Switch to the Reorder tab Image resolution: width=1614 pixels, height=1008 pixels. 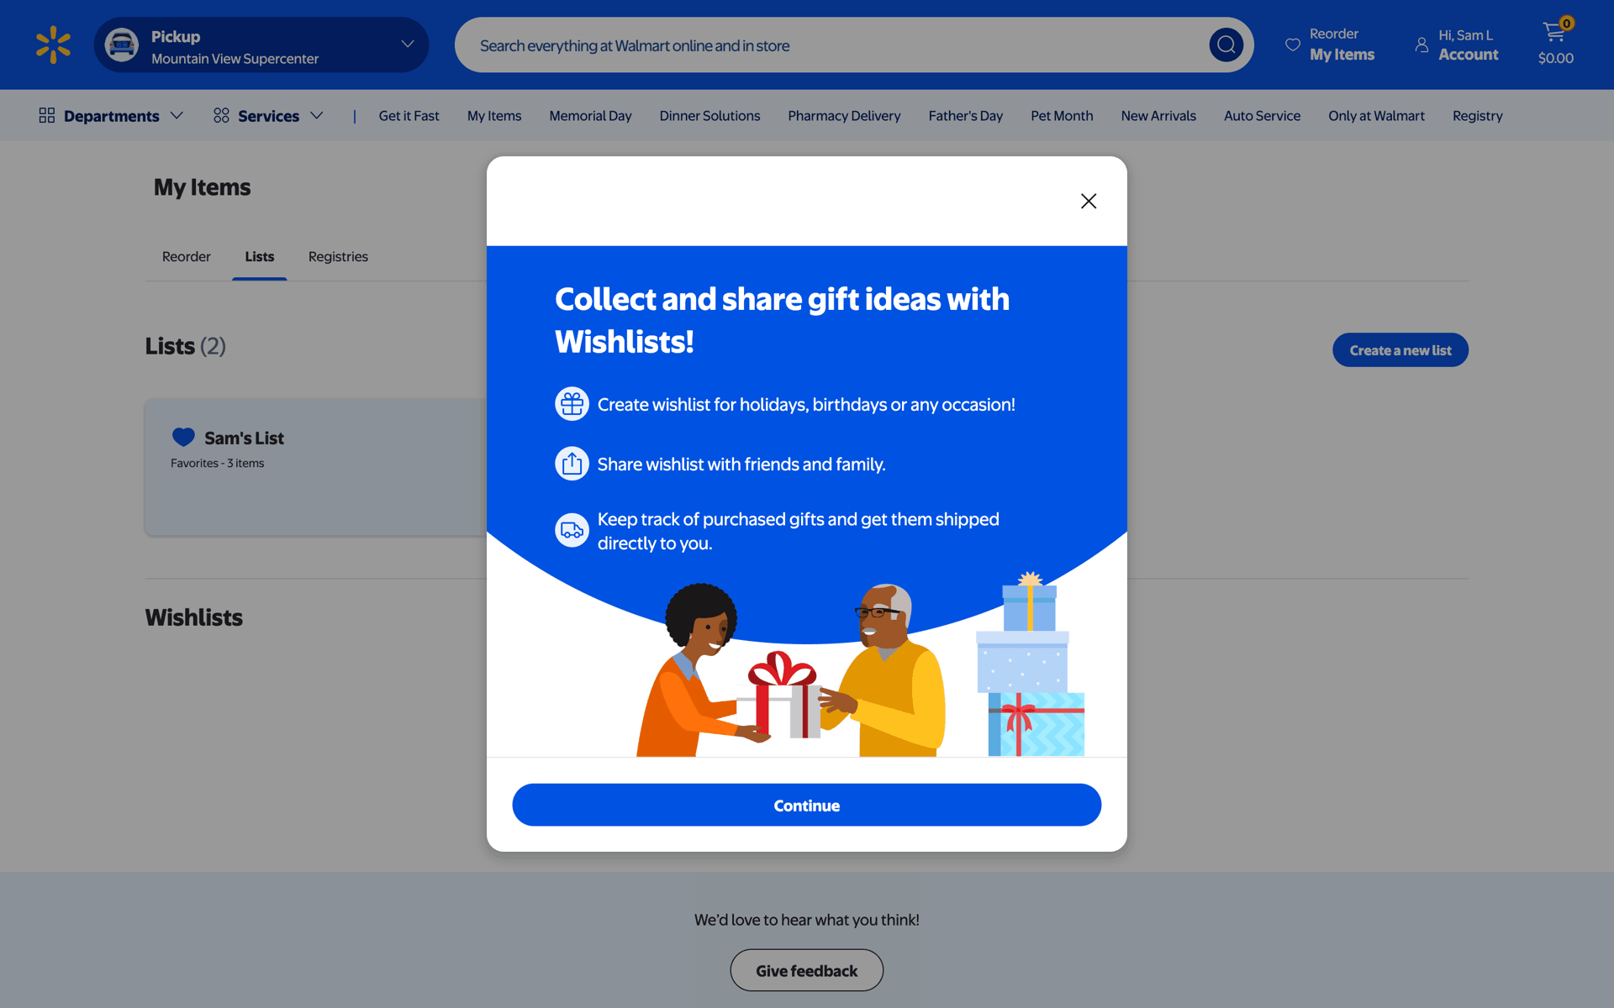coord(187,256)
